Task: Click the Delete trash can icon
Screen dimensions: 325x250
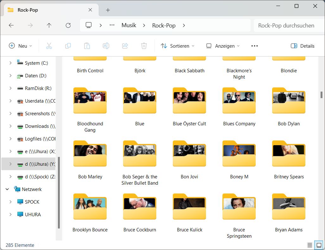Action: [144, 46]
